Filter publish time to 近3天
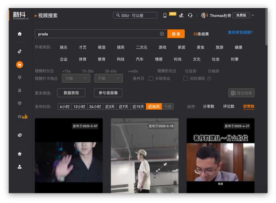Image resolution: width=276 pixels, height=203 pixels. (x=110, y=107)
